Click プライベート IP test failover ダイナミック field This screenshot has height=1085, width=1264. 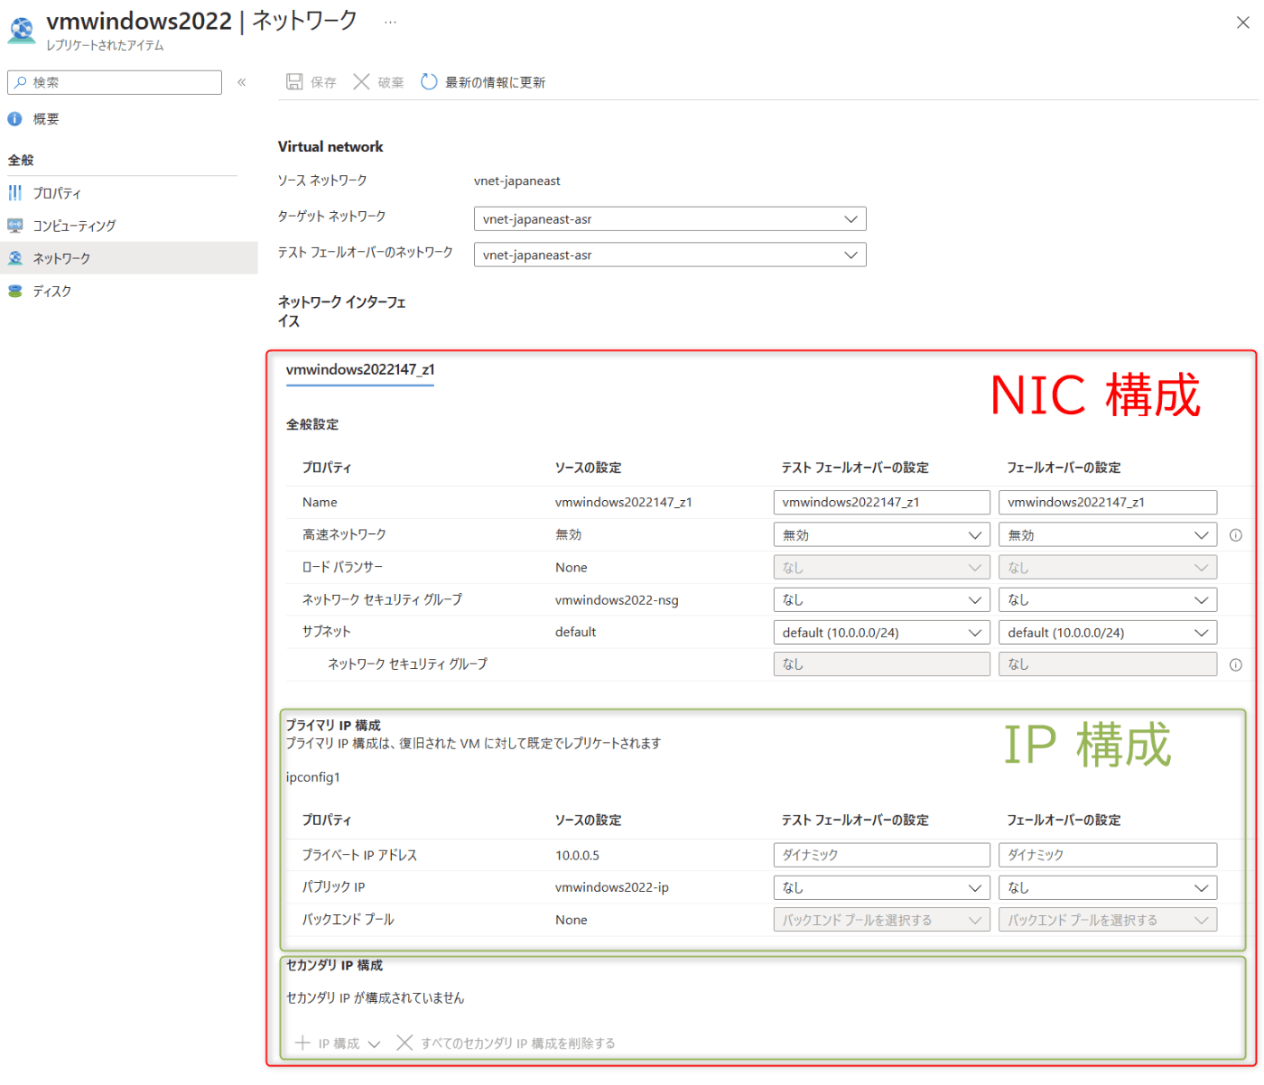point(882,855)
